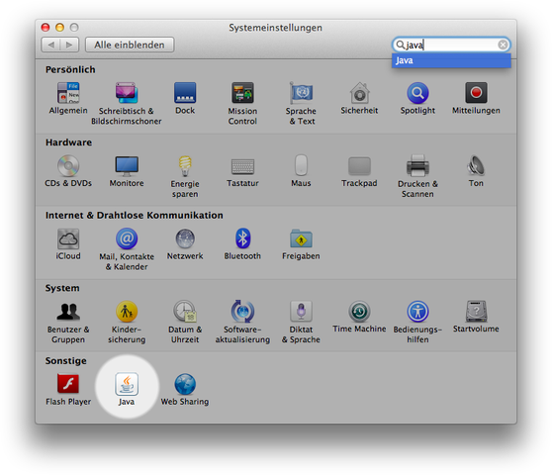Click the magnifying glass in search field
The image size is (552, 475).
pyautogui.click(x=401, y=45)
